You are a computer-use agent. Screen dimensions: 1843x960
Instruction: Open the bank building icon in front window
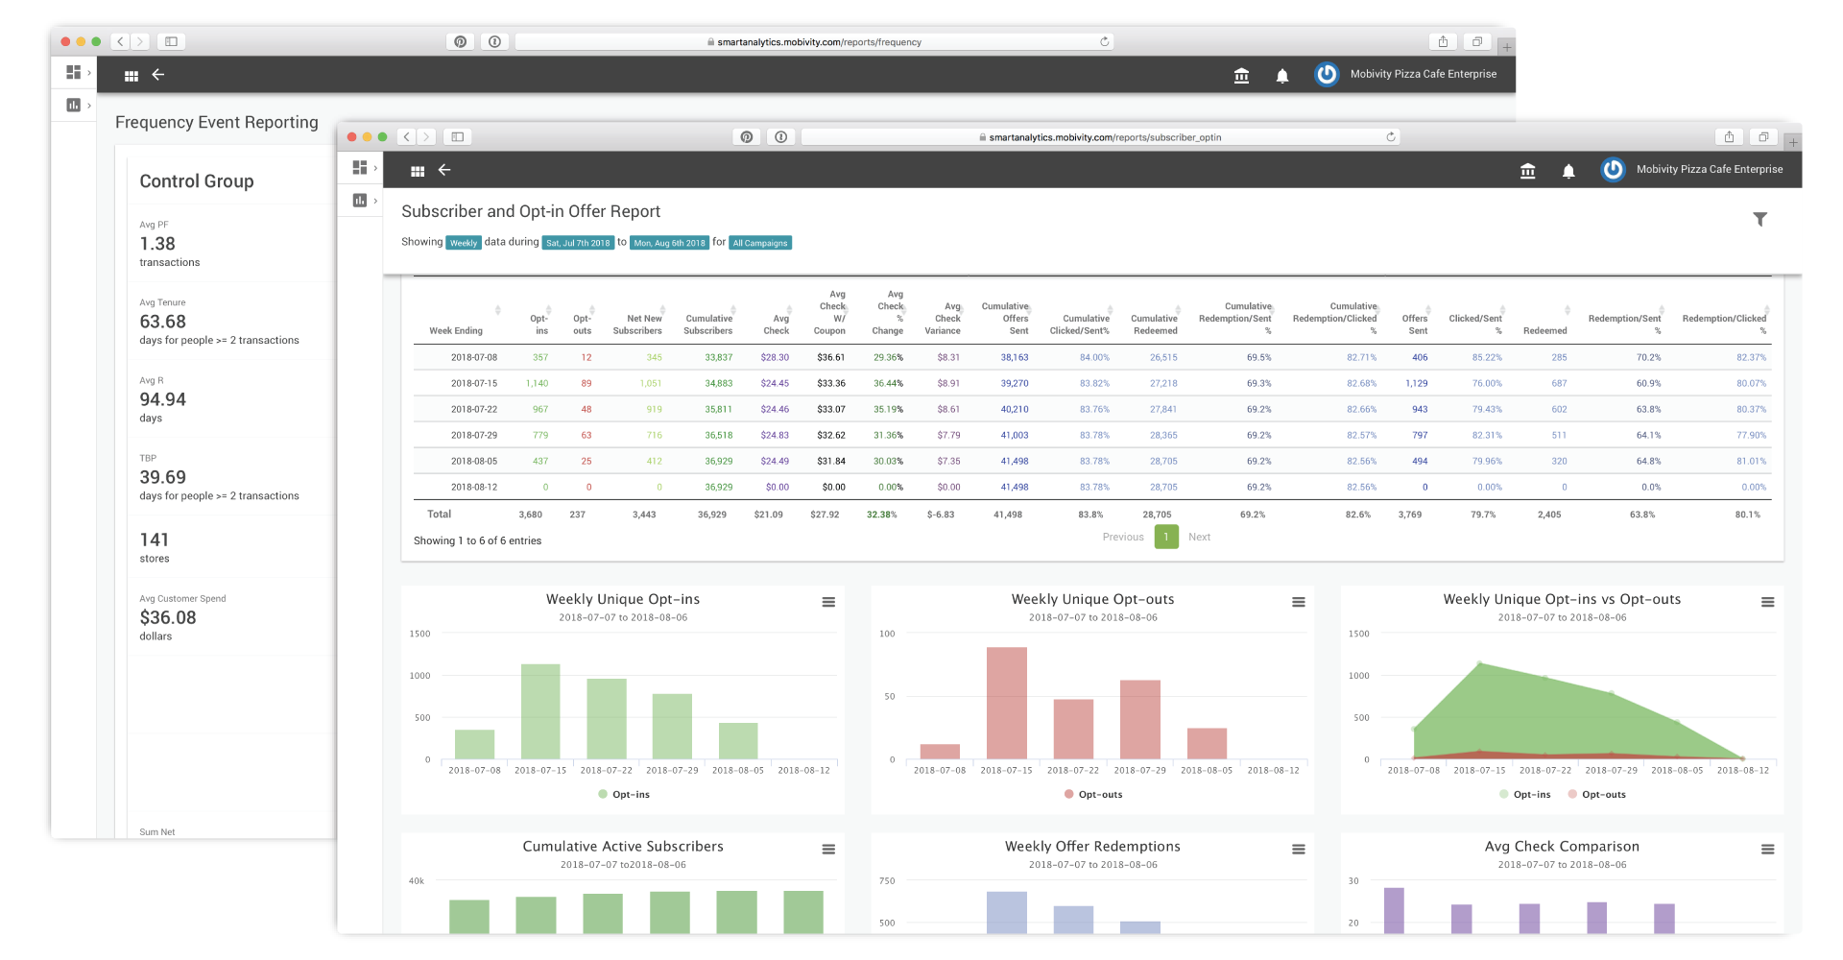pyautogui.click(x=1527, y=171)
